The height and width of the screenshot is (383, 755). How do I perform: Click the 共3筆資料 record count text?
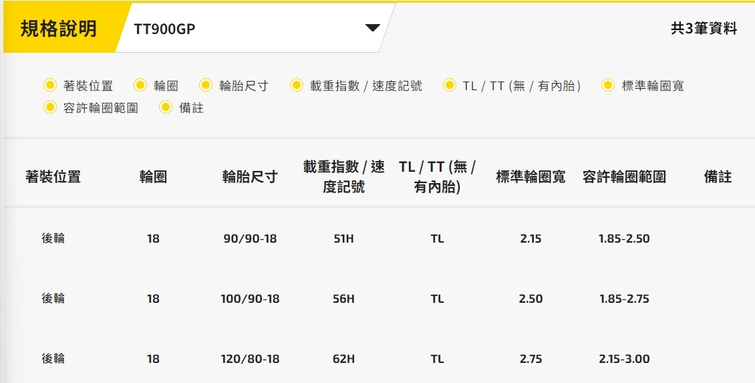(704, 29)
